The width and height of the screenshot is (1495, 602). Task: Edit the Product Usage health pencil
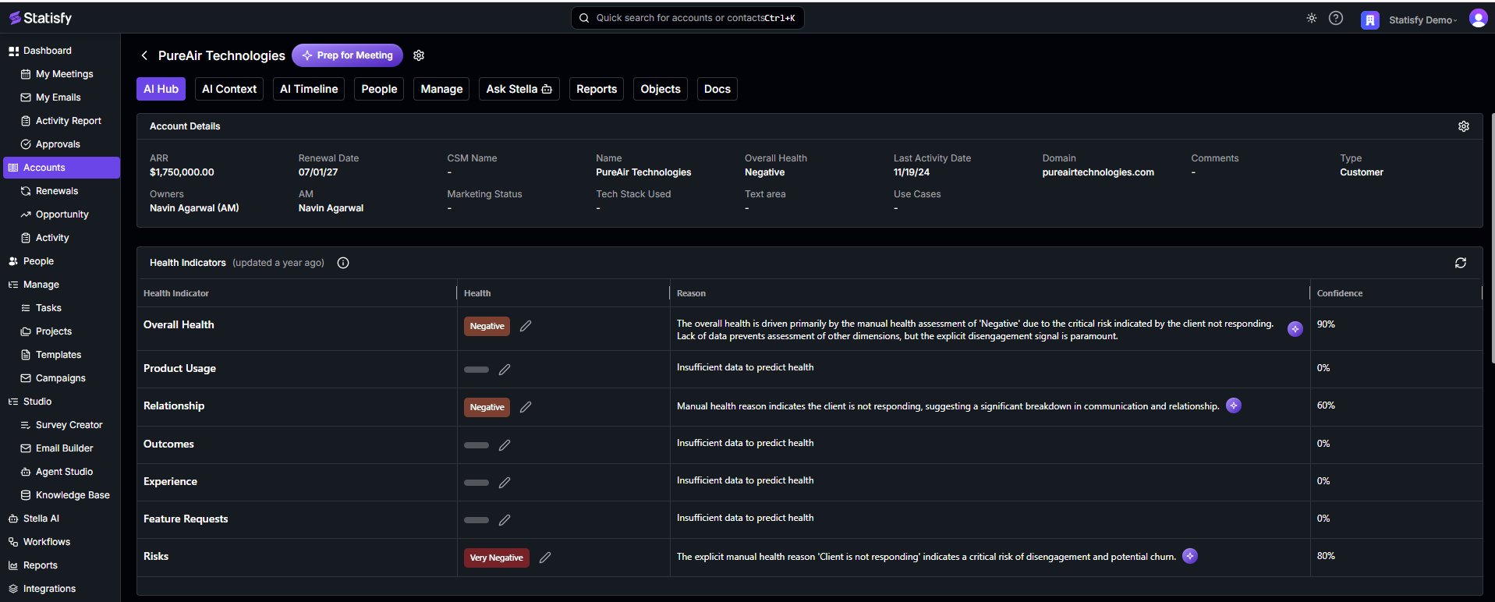pos(505,370)
